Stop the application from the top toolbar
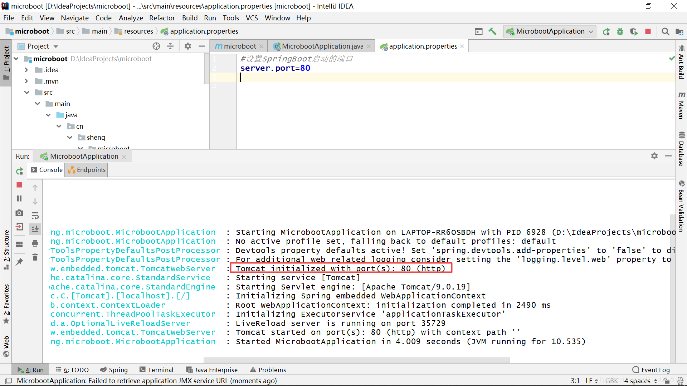 point(648,31)
